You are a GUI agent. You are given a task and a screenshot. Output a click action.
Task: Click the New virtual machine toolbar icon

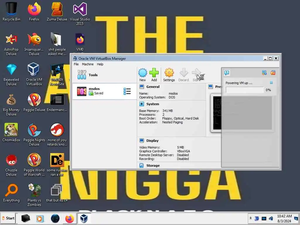click(x=143, y=75)
